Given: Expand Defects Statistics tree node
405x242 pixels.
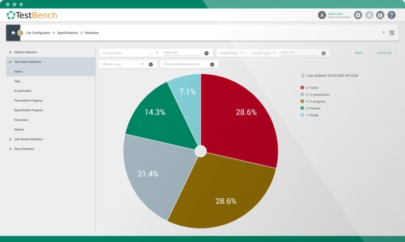Looking at the screenshot, I should tap(10, 52).
